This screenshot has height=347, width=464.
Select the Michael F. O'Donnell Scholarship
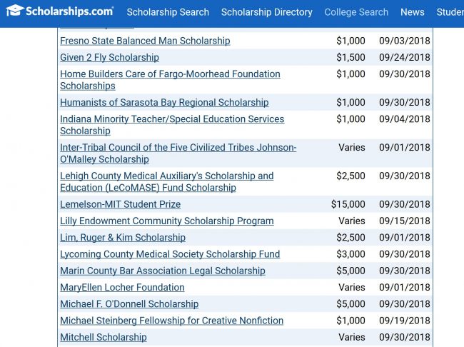tap(129, 304)
